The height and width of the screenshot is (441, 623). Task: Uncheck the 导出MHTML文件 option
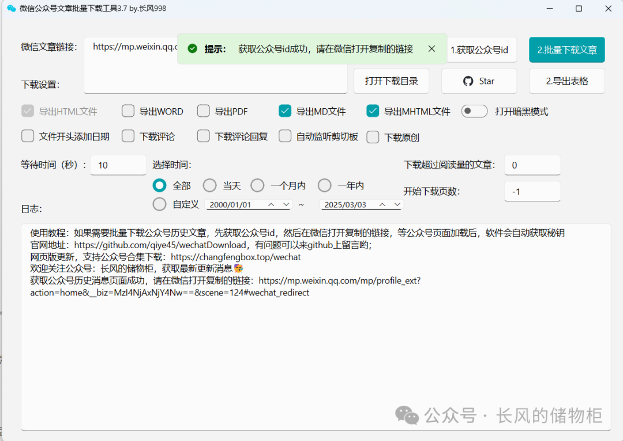[x=373, y=111]
